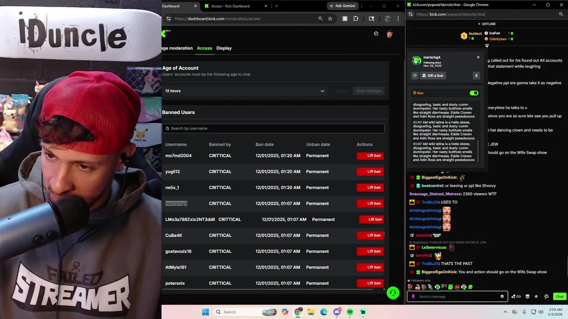Viewport: 568px width, 319px height.
Task: Click the Windows taskbar Search box
Action: [245, 312]
